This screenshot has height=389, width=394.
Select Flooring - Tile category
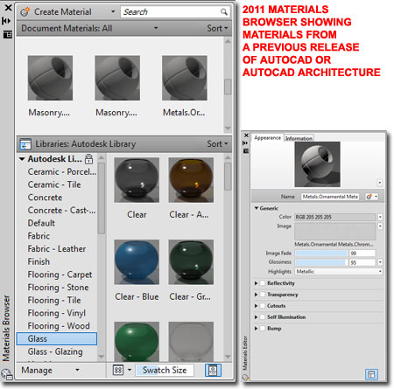(54, 300)
